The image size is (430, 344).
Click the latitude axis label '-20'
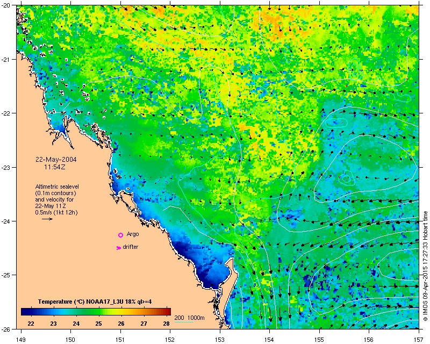[x=6, y=6]
